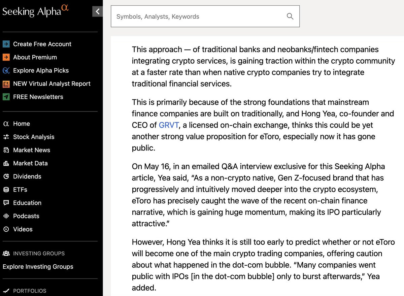Open the ETFs section
Screen dimensions: 404x296
20,190
